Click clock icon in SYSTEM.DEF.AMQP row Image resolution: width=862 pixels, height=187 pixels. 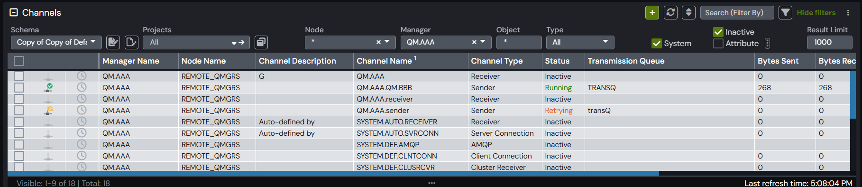pyautogui.click(x=82, y=144)
